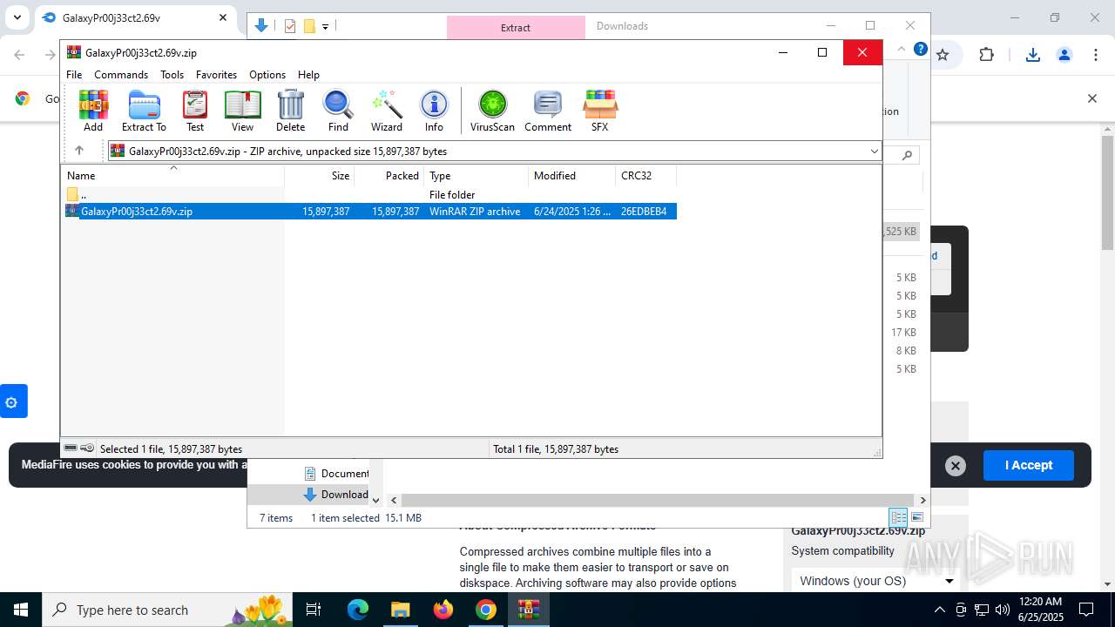Open Chrome downloads icon

1033,55
